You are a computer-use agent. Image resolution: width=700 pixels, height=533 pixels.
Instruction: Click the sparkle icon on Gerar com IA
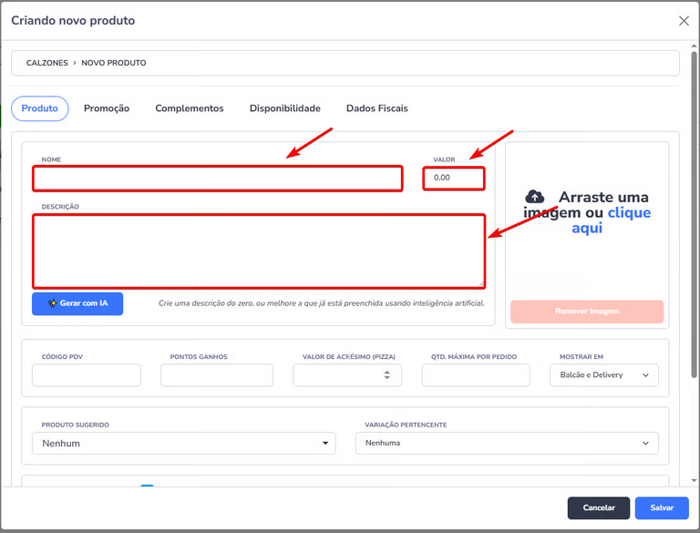tap(53, 303)
